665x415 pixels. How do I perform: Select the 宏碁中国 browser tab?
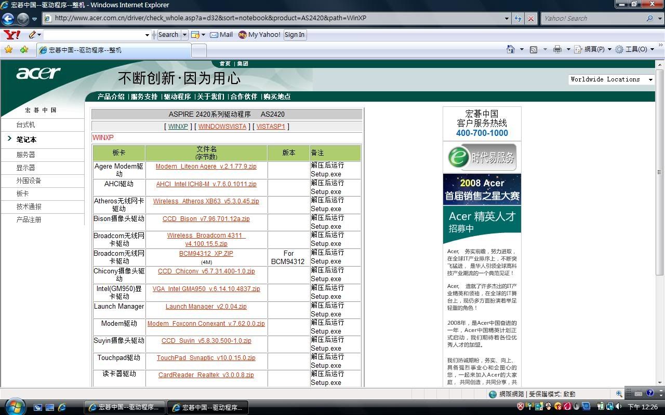click(114, 50)
